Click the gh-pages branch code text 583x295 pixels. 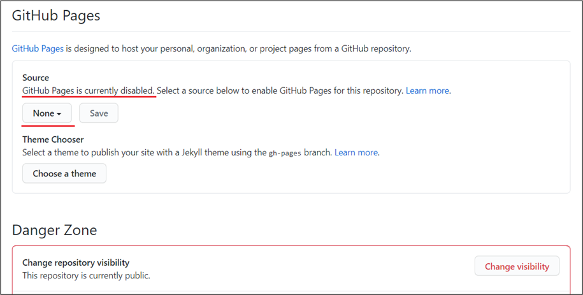(285, 153)
